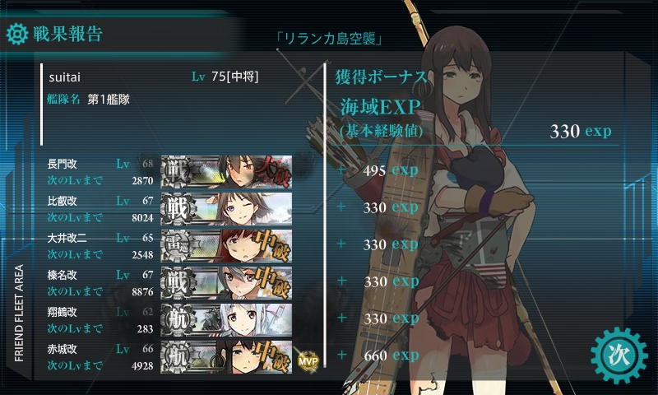The image size is (658, 395).
Task: Click 長門改's heavily damaged ship banner
Action: coord(226,172)
